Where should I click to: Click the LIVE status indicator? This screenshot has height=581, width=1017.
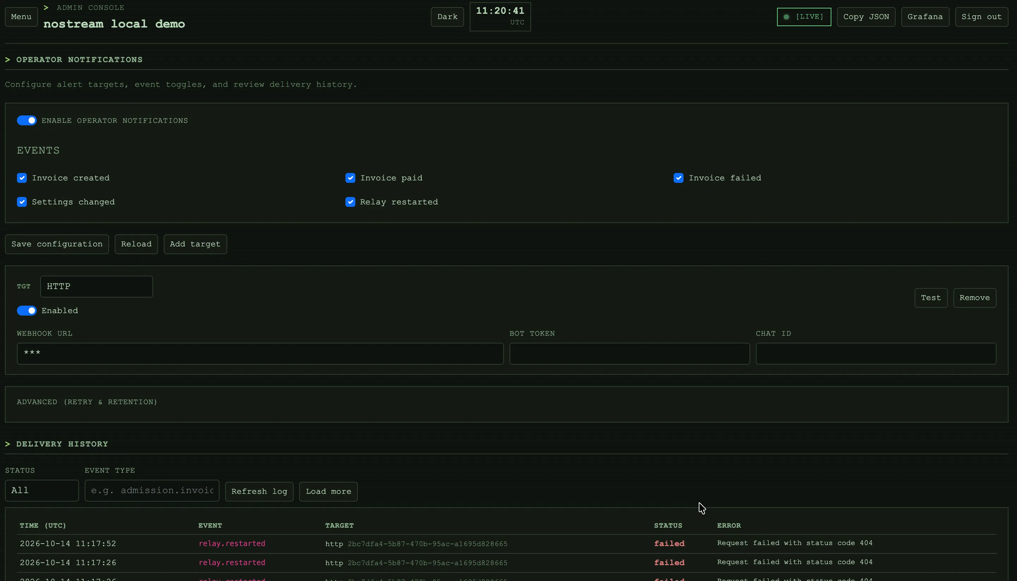tap(804, 17)
